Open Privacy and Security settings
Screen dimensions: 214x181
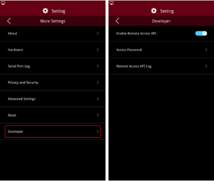click(52, 82)
